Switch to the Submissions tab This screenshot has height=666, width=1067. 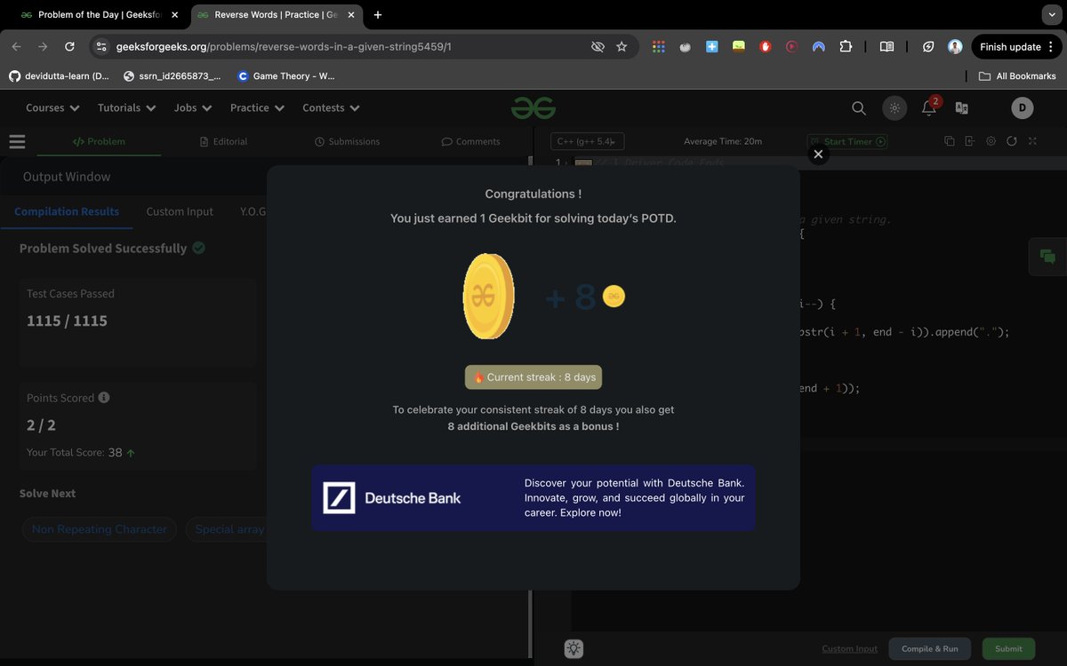(347, 141)
